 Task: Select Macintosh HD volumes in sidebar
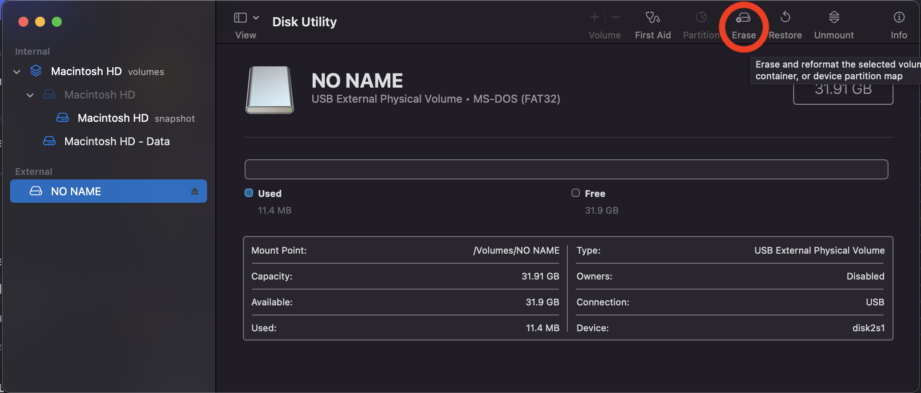[x=109, y=71]
